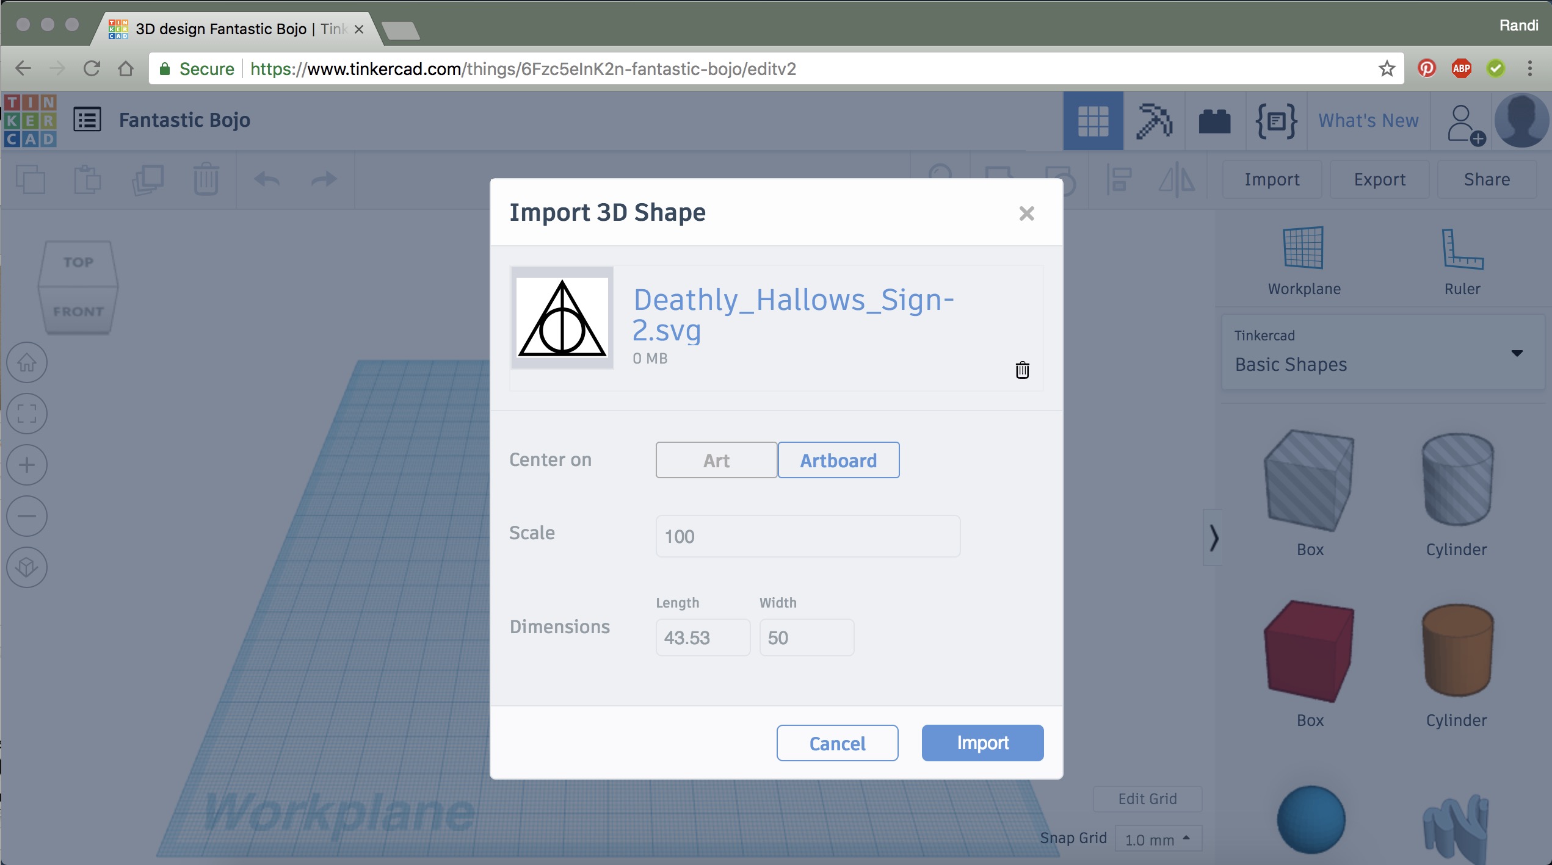Remove the uploaded SVG file with trash icon

point(1022,370)
